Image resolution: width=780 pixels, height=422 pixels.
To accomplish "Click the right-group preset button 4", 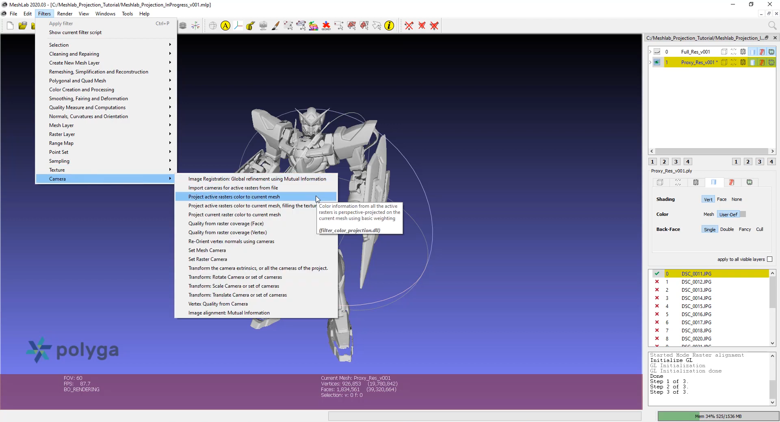I will 771,161.
